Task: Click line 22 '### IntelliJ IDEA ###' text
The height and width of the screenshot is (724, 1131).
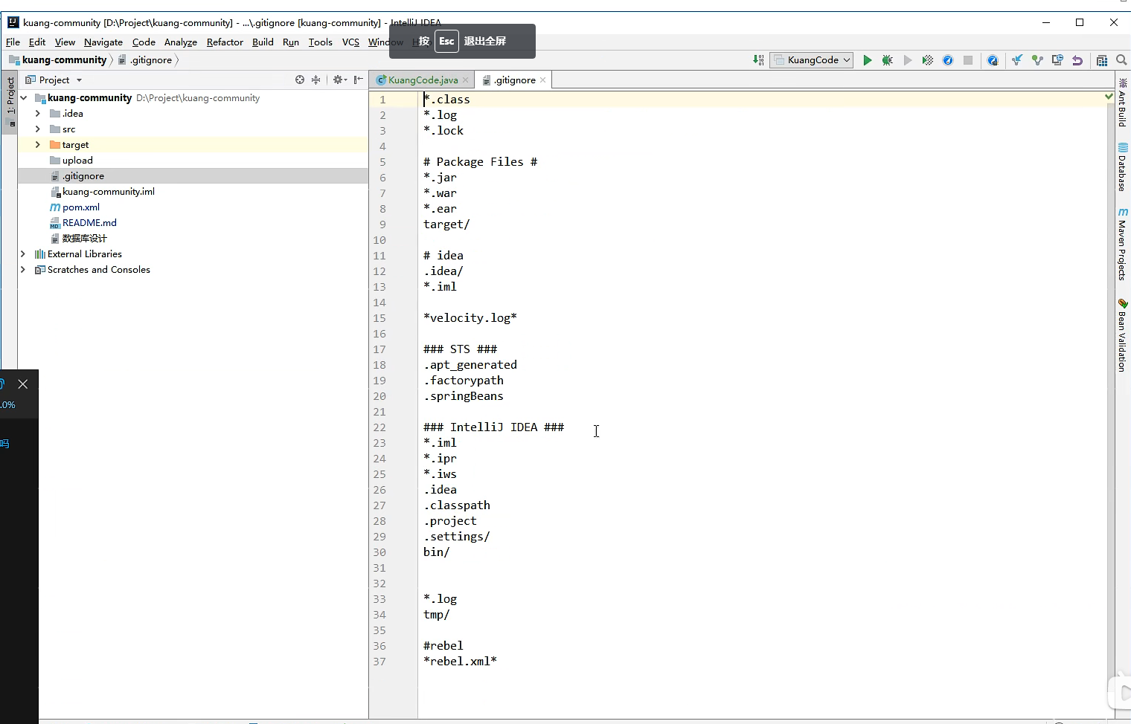Action: pyautogui.click(x=493, y=427)
